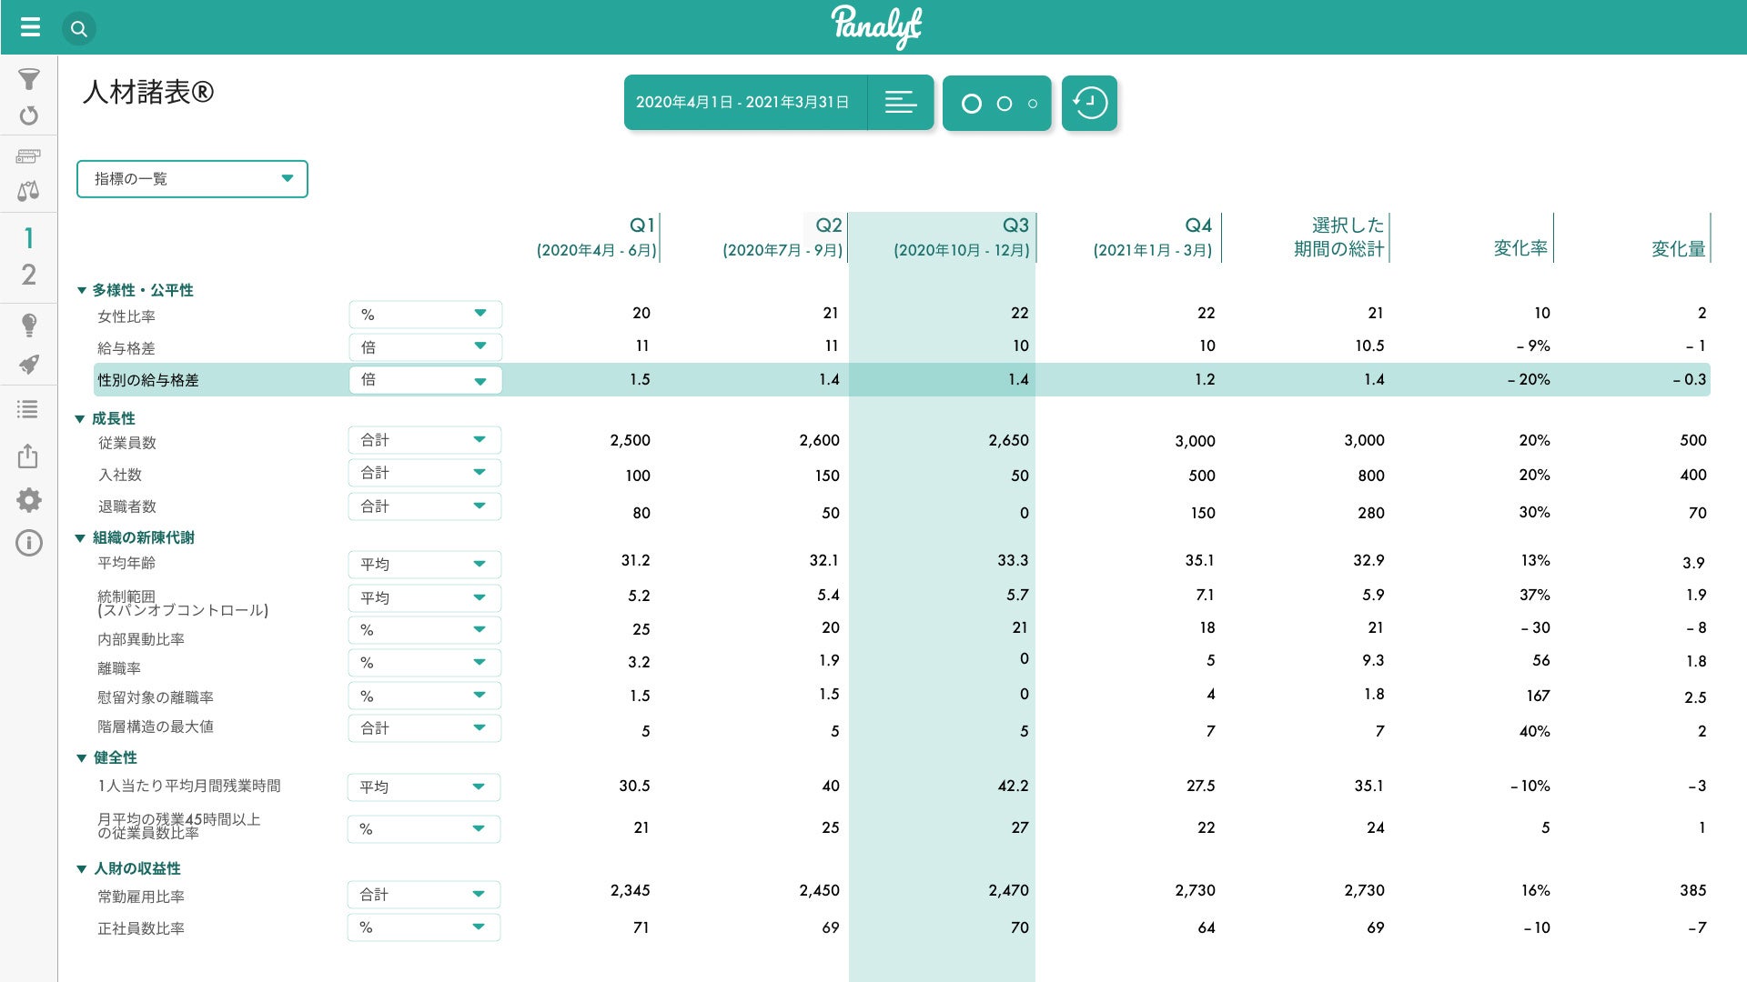Switch to page 2 in sidebar
Screen dimensions: 1747x982
tap(29, 275)
